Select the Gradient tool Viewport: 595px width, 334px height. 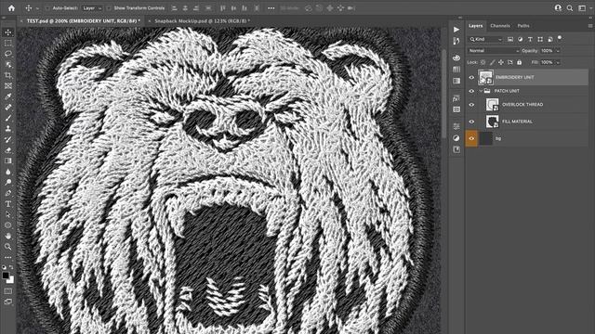tap(8, 161)
